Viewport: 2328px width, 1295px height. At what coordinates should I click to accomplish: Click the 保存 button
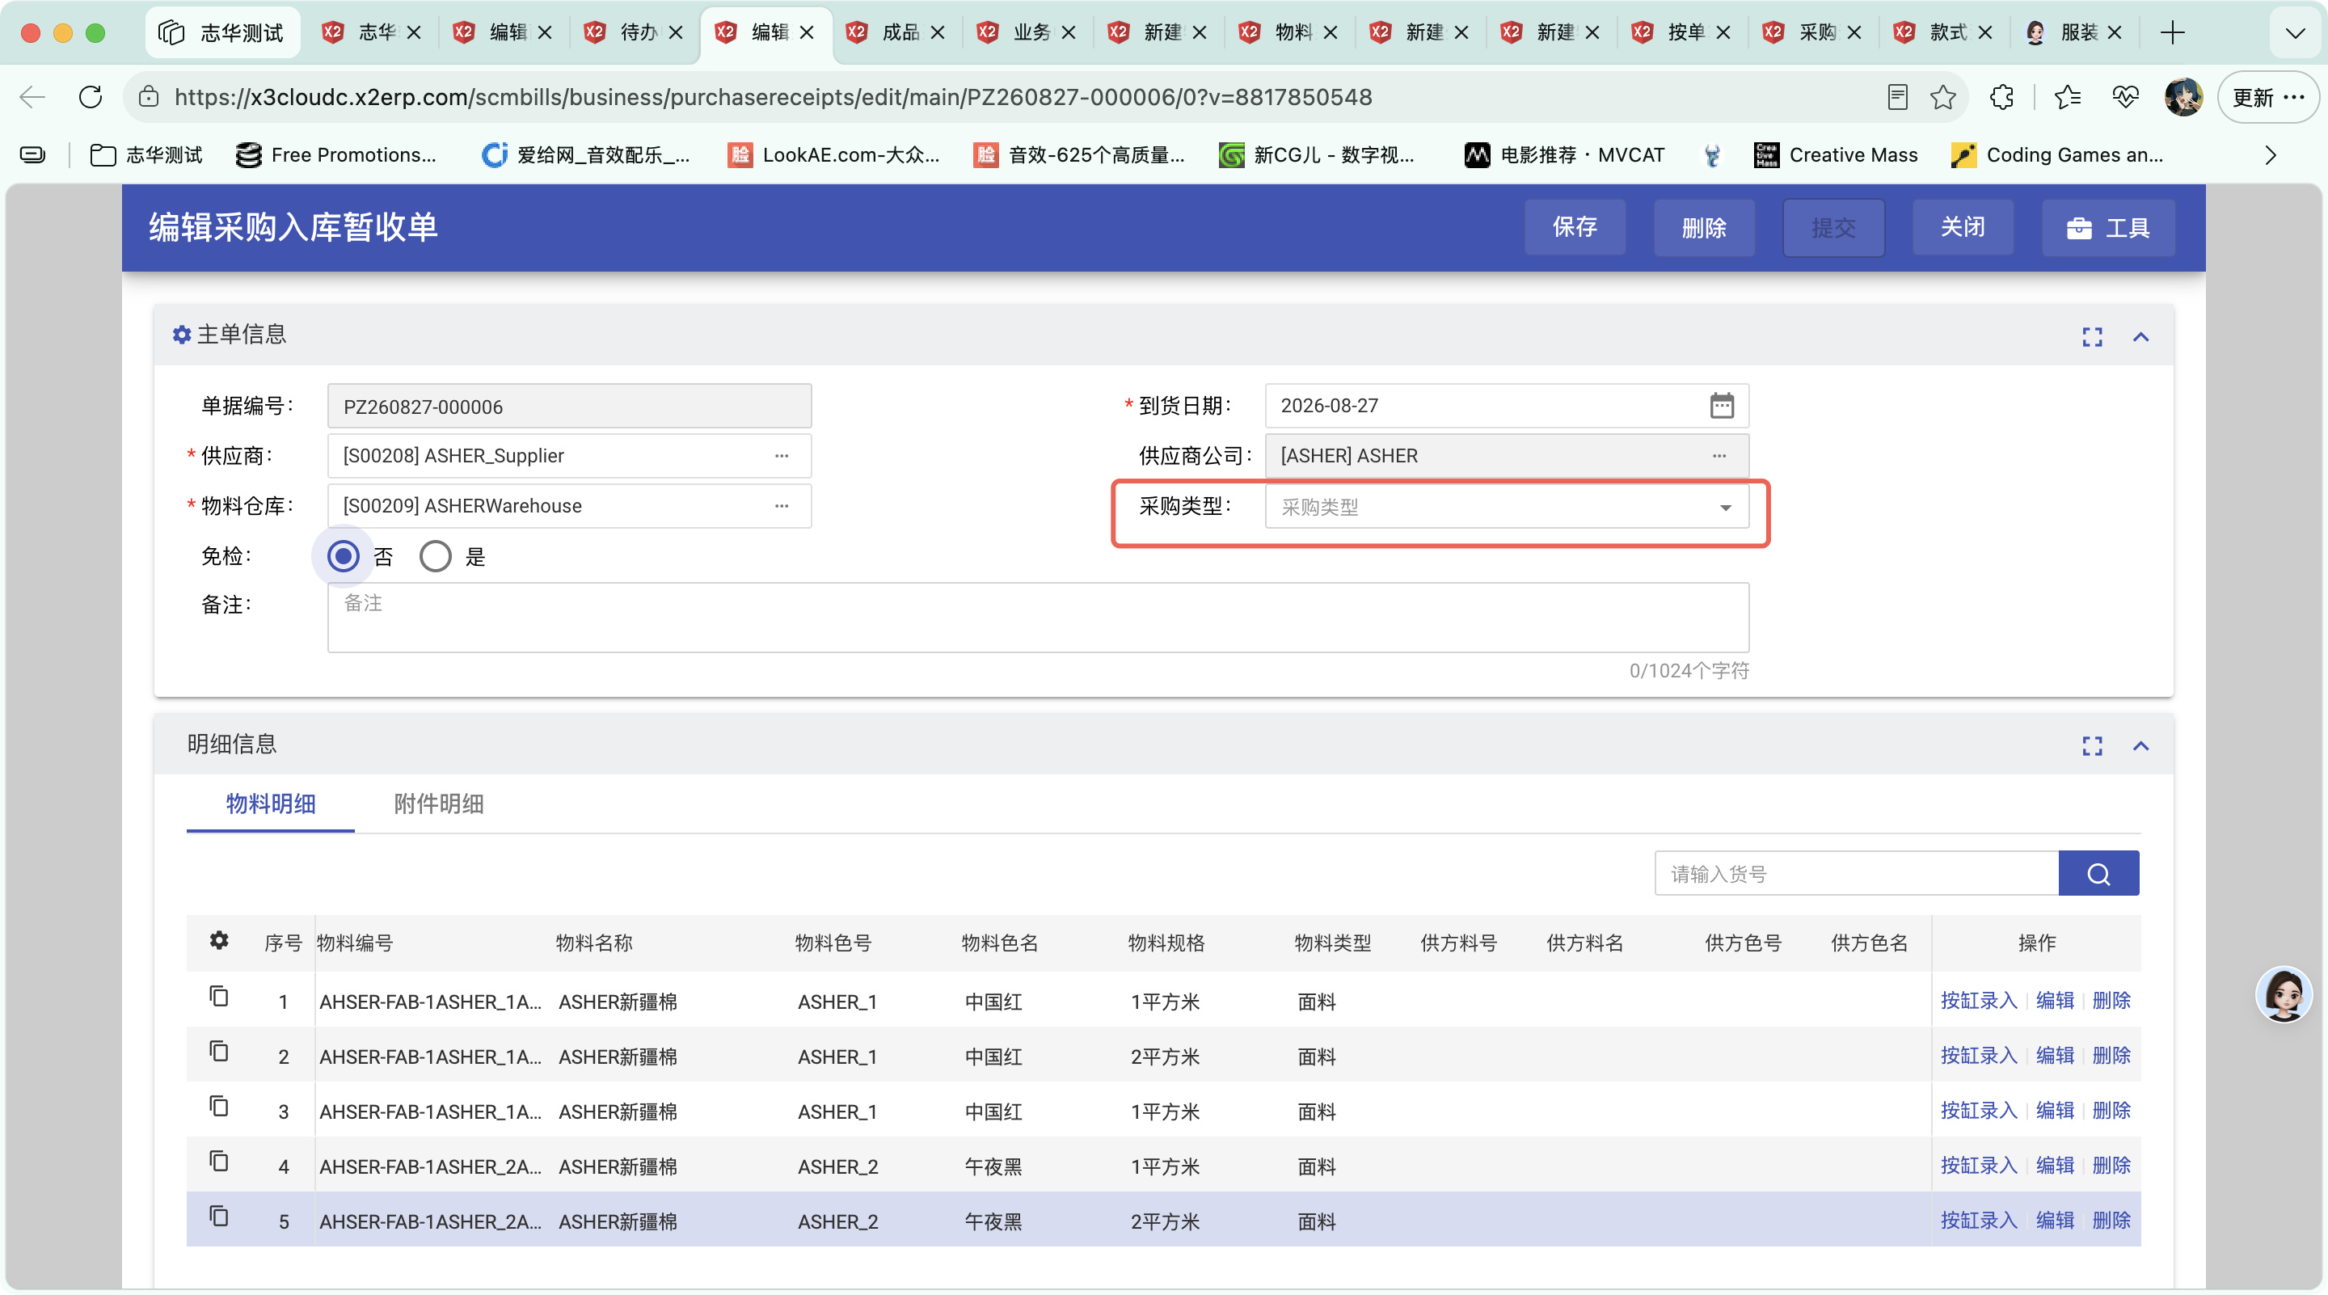(x=1575, y=228)
